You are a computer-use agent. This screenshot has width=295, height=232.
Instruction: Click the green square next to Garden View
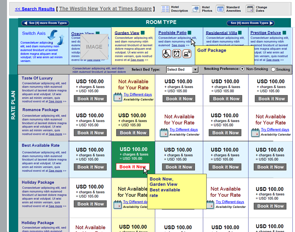pyautogui.click(x=143, y=33)
